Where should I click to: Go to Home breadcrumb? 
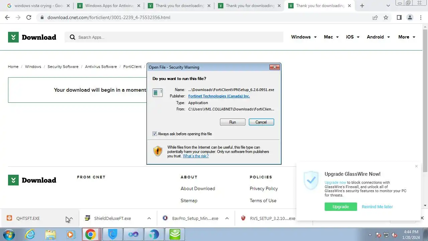(13, 67)
